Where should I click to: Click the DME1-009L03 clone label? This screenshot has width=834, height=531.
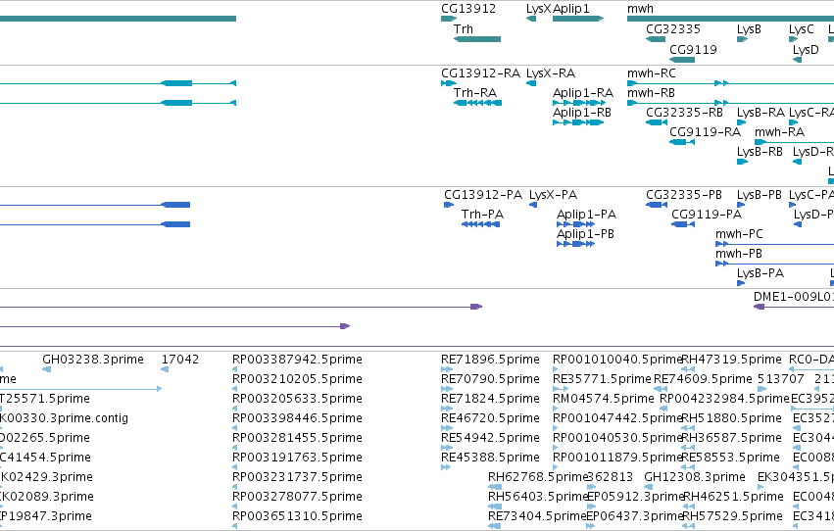(794, 297)
